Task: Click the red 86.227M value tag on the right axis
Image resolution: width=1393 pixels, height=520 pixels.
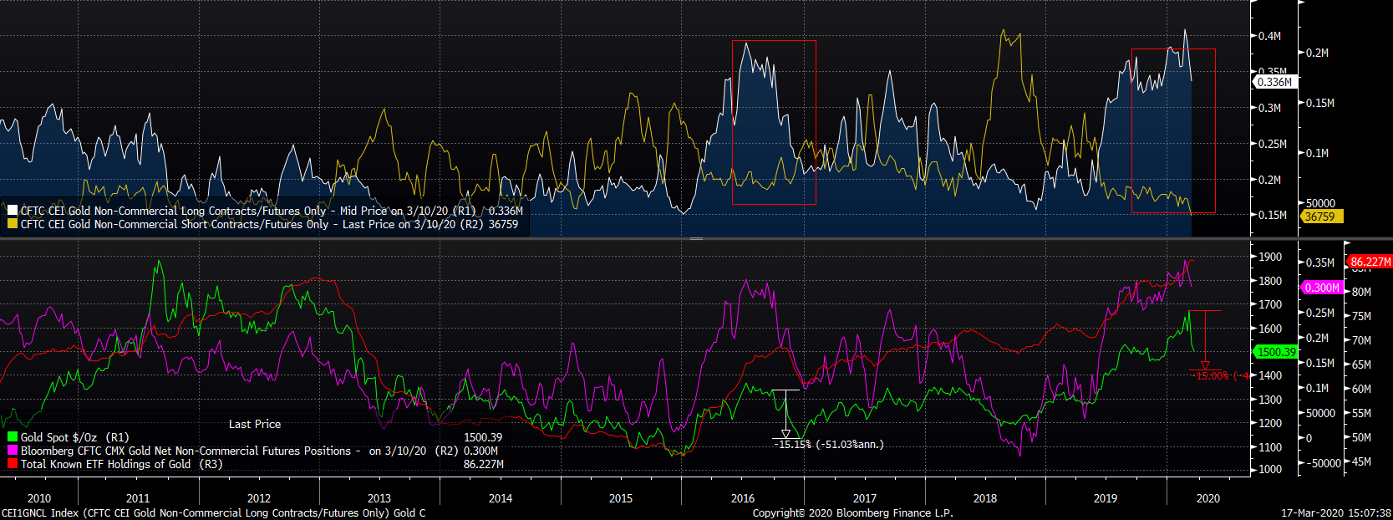Action: point(1370,262)
